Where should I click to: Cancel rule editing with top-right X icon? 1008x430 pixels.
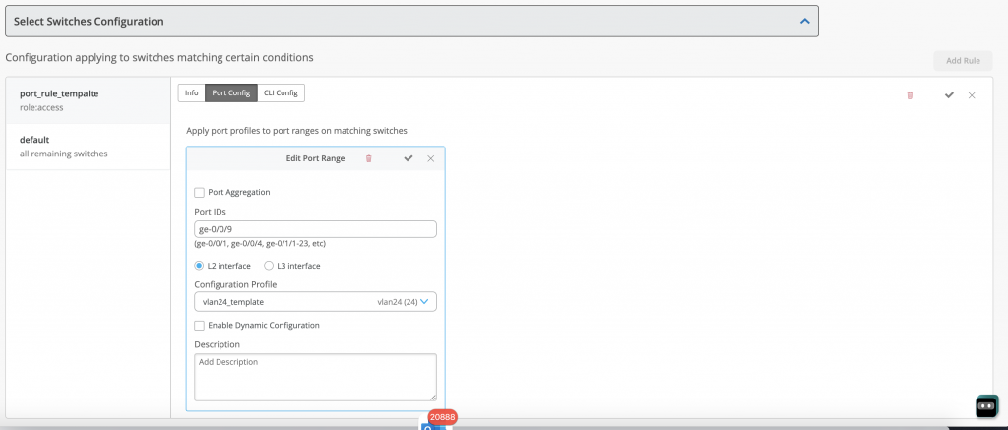[972, 95]
